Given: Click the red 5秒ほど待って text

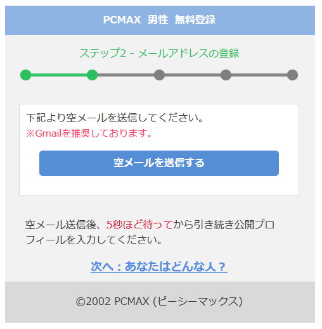Looking at the screenshot, I should point(139,225).
